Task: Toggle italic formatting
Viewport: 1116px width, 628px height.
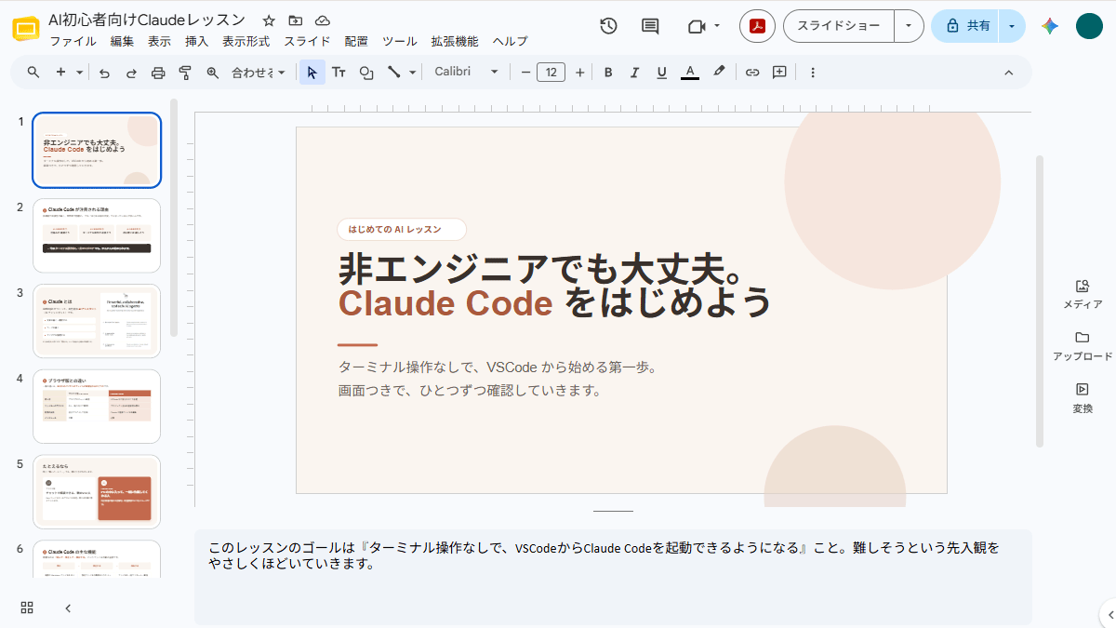Action: tap(635, 72)
